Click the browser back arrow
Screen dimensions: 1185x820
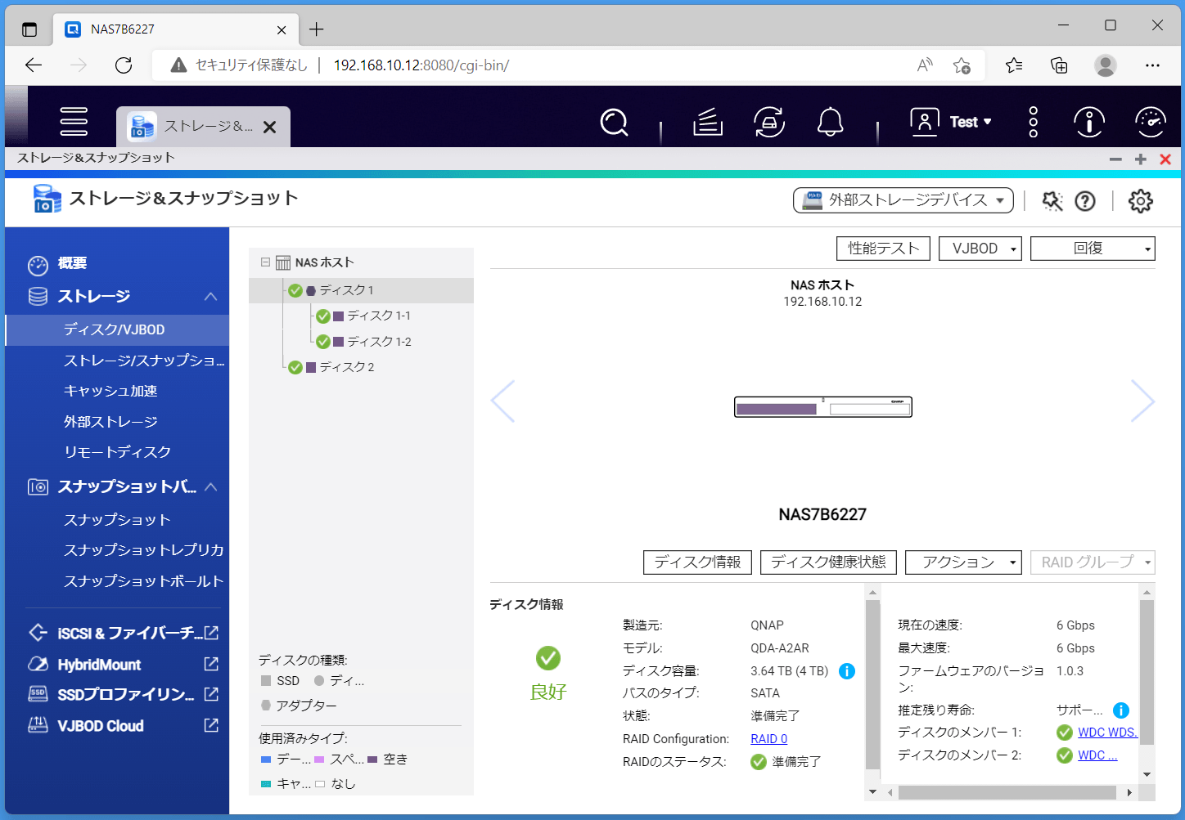[34, 65]
